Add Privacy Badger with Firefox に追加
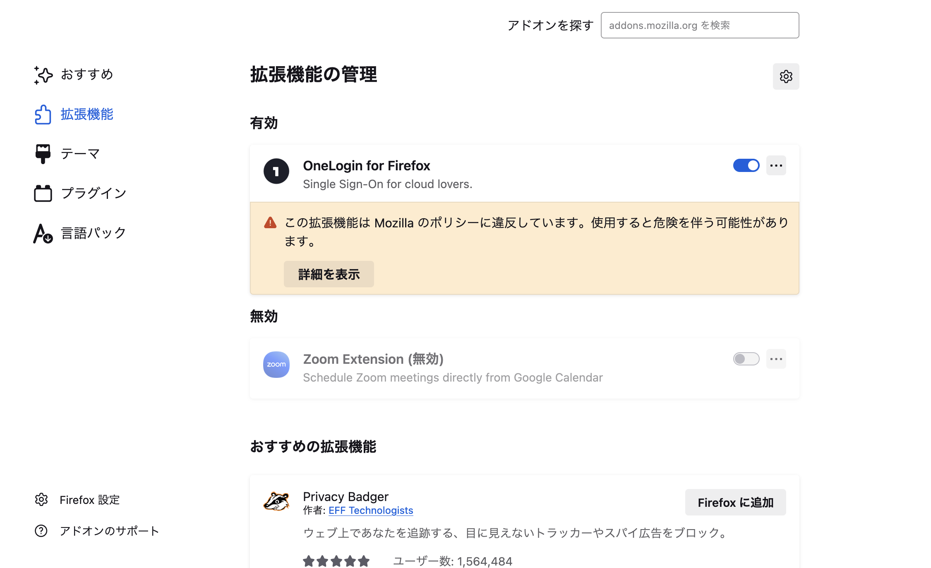931x568 pixels. 735,502
